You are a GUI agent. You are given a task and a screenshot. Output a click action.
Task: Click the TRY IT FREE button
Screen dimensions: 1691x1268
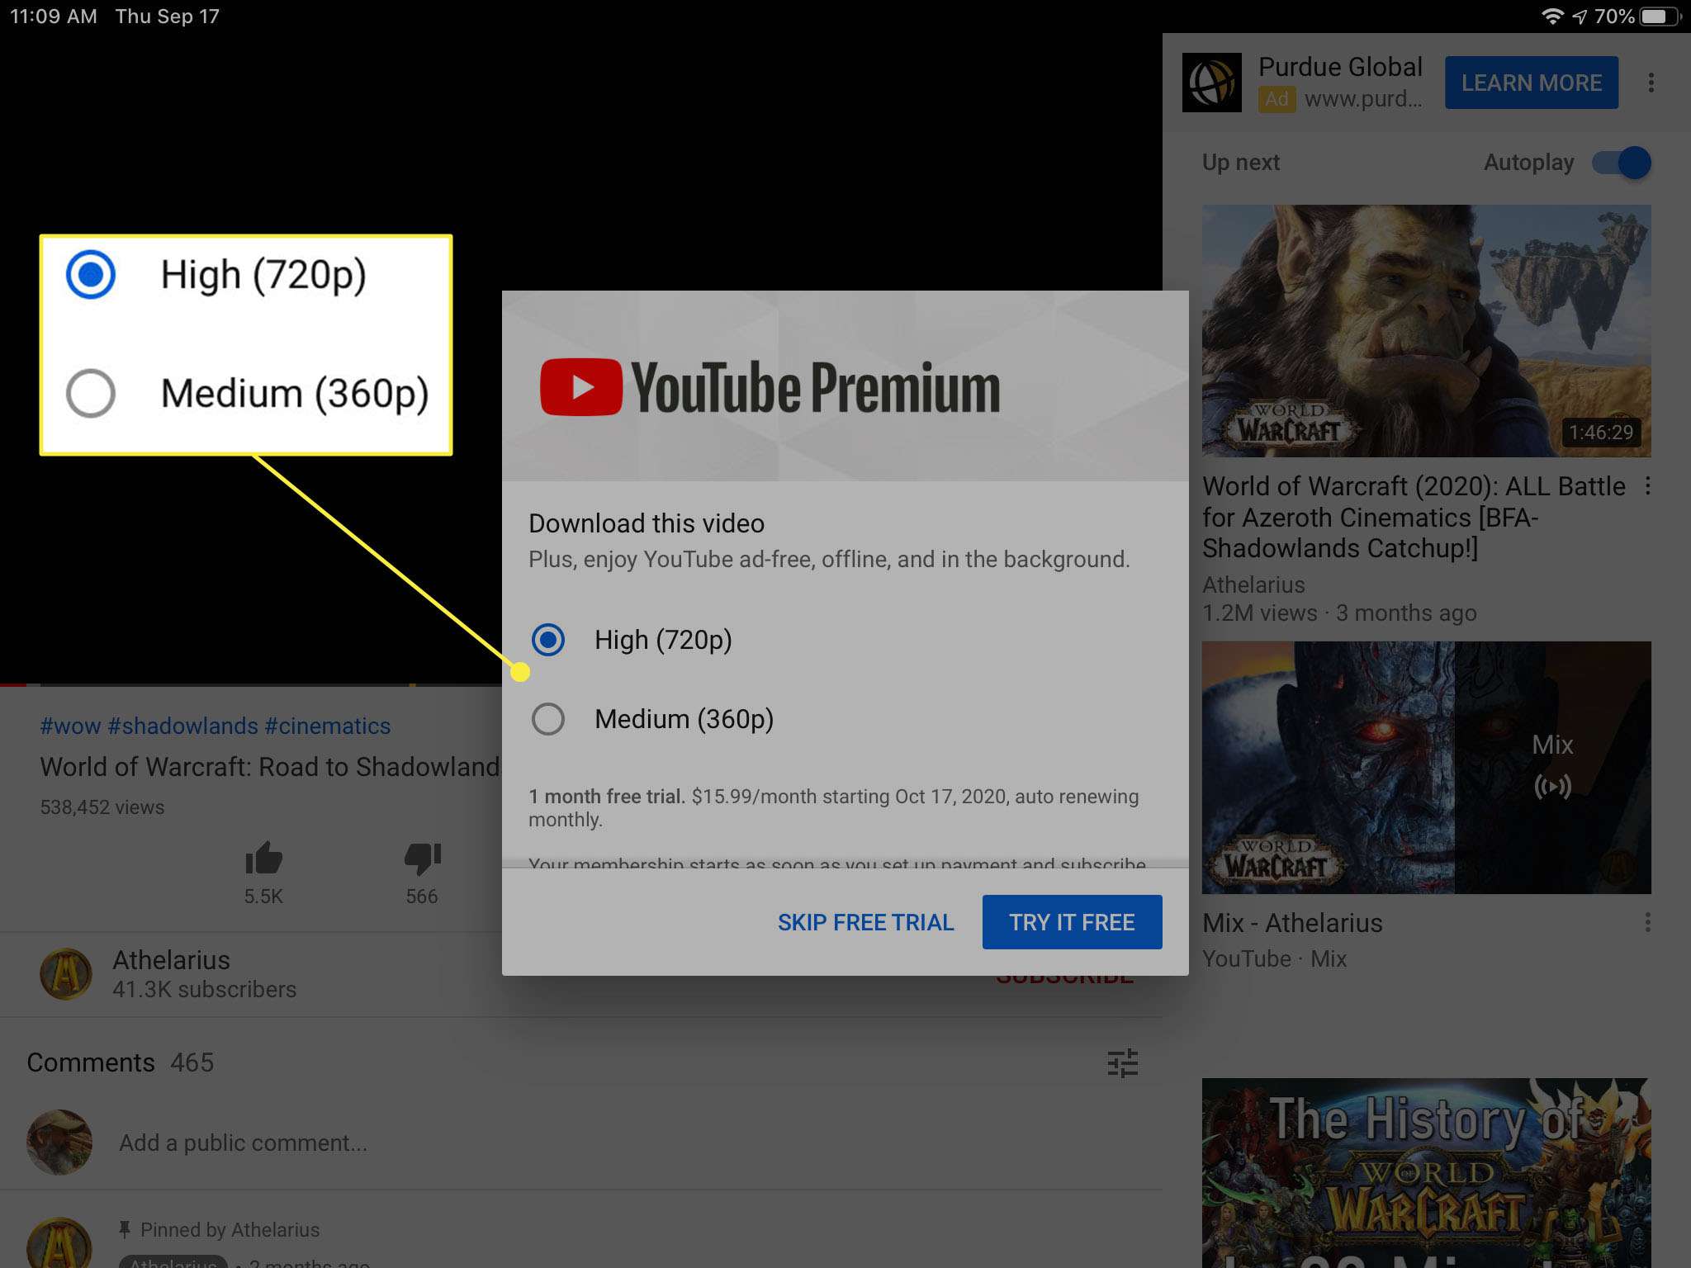click(x=1072, y=922)
